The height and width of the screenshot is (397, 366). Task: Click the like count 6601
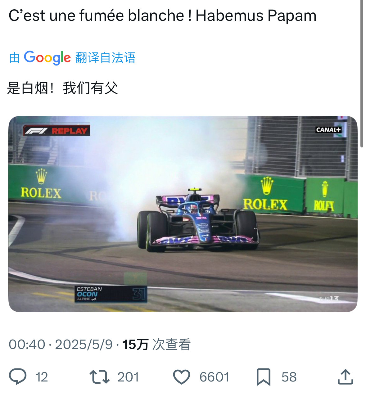pyautogui.click(x=214, y=377)
